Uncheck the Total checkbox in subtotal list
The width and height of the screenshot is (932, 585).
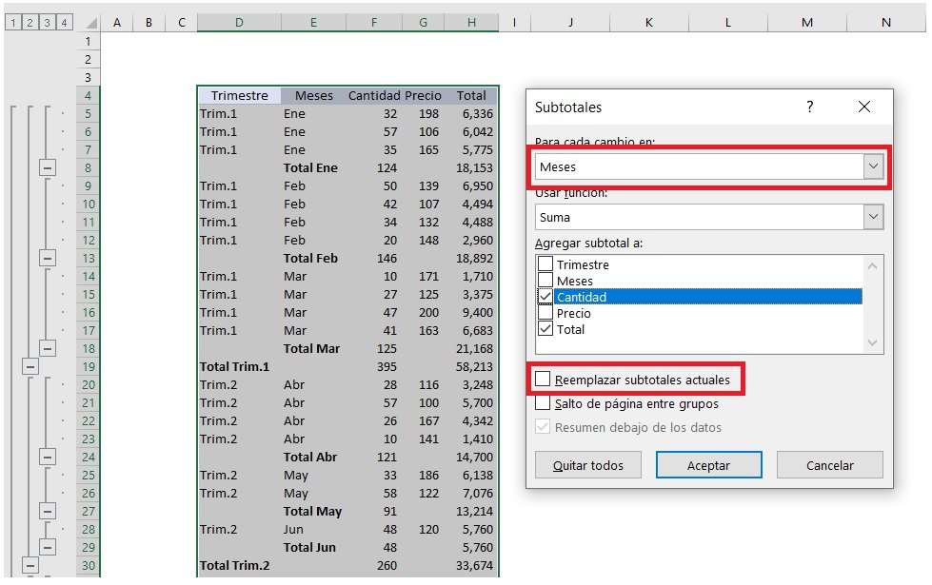click(x=545, y=329)
